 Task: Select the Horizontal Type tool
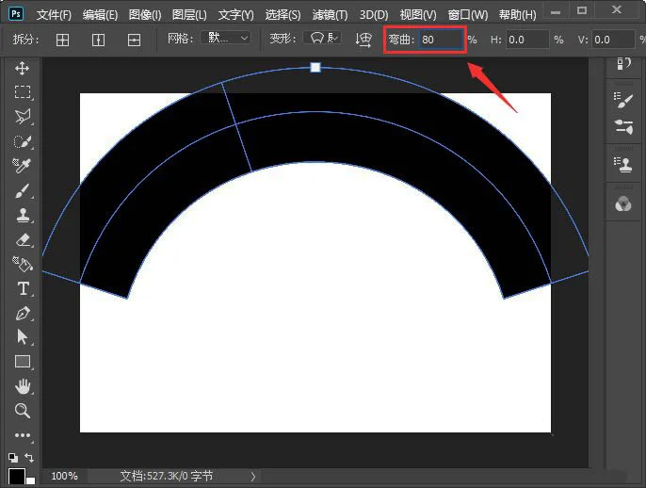point(22,288)
